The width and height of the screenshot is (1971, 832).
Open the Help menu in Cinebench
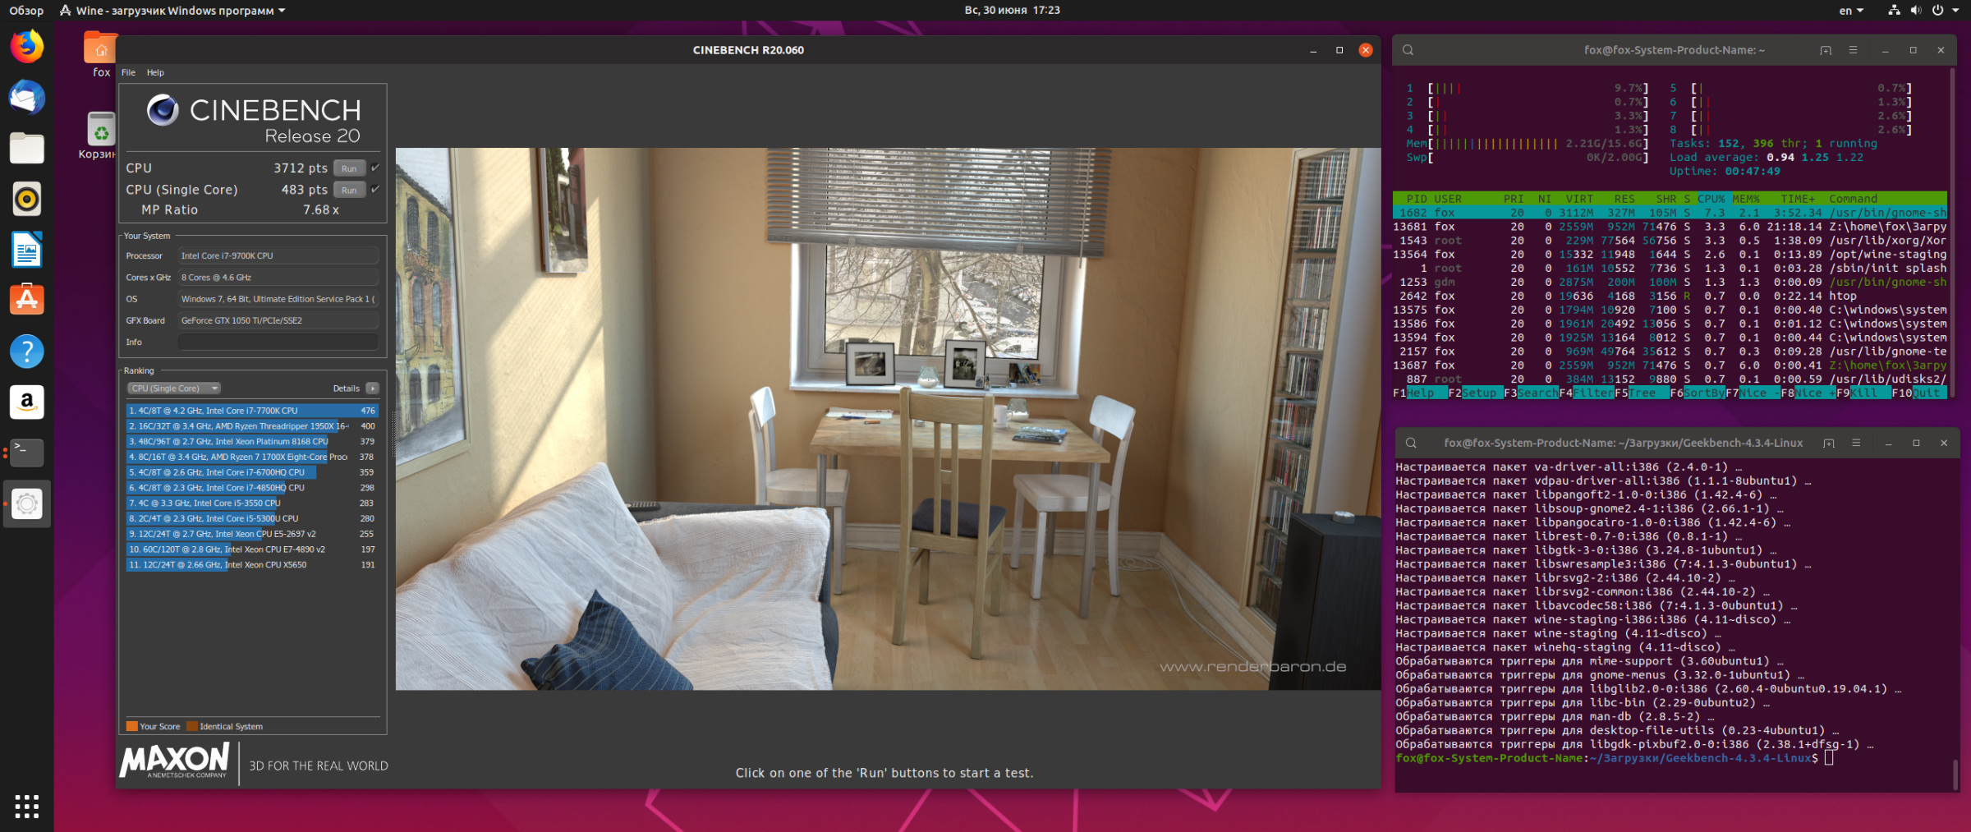[155, 72]
